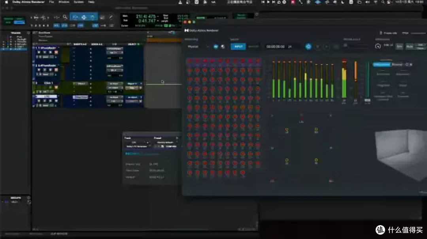Screen dimensions: 427x239
Task: Record-enable track 1.1FromRndr
Action: click(39, 52)
